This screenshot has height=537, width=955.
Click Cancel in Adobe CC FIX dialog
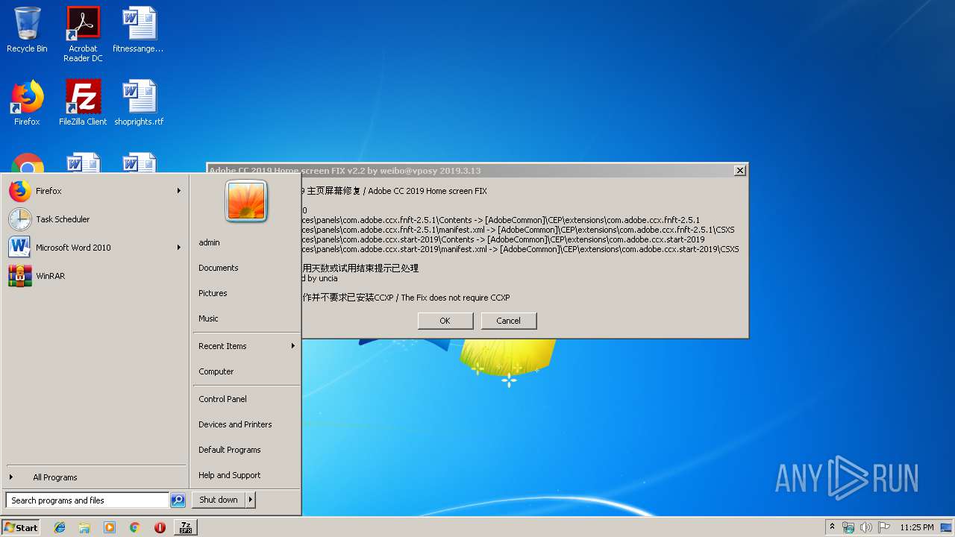point(508,321)
